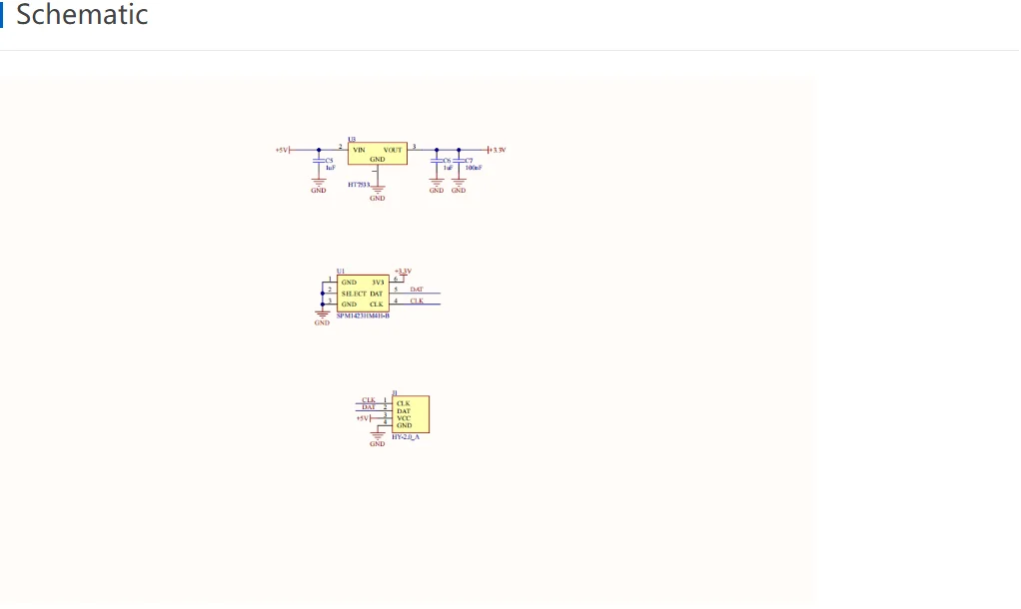Click the +3.3V power label above U1
The image size is (1021, 609).
[403, 271]
